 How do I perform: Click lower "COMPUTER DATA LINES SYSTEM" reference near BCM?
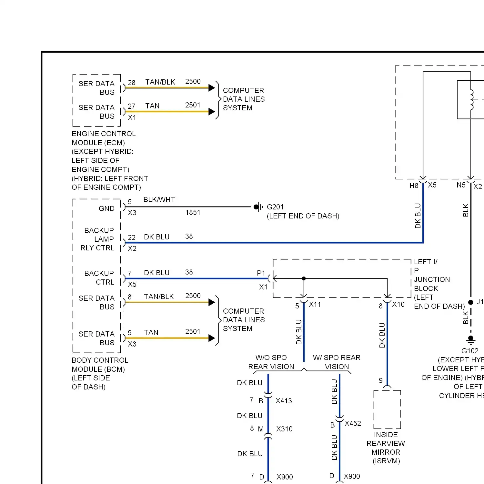244,320
